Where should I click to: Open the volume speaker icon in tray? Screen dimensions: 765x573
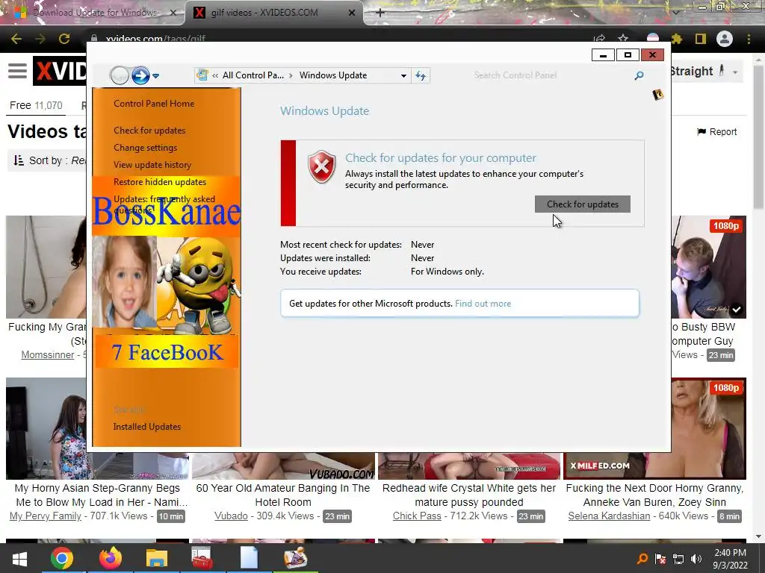click(696, 559)
